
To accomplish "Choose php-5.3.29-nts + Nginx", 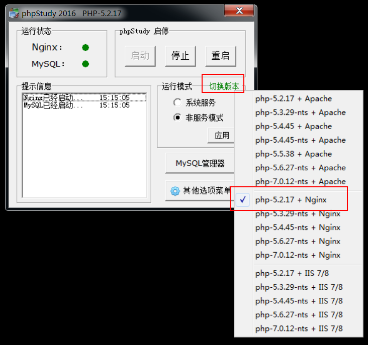I will click(299, 214).
